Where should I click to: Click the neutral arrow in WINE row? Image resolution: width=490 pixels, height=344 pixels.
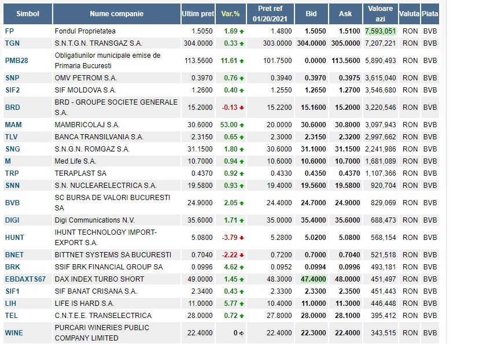pyautogui.click(x=242, y=334)
